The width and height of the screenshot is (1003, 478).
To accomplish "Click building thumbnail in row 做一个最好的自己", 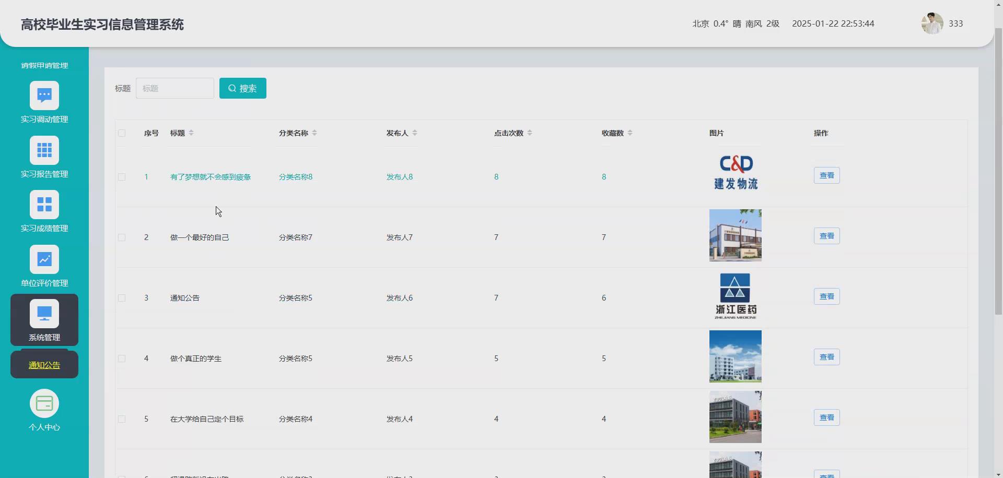I will coord(736,235).
